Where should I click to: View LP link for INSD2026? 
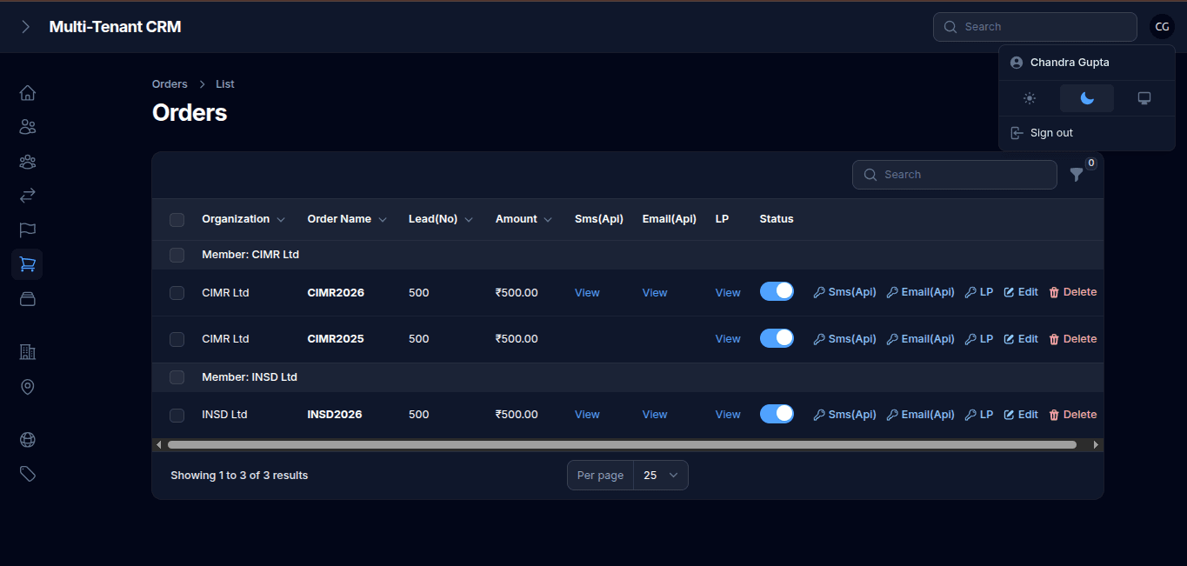point(728,415)
